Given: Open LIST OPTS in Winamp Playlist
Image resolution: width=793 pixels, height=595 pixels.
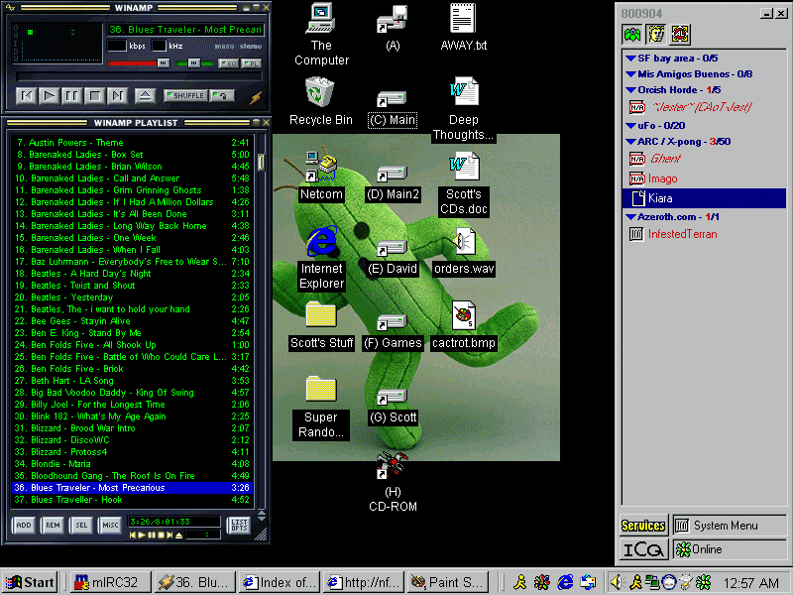Looking at the screenshot, I should [x=239, y=526].
